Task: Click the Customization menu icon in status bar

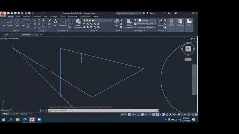Action: tap(196, 115)
